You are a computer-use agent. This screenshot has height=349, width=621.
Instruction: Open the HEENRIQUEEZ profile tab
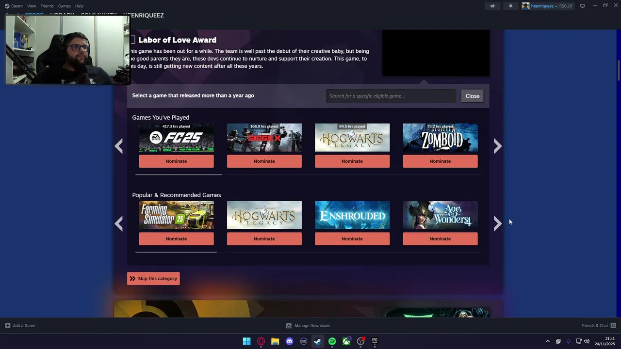point(147,16)
